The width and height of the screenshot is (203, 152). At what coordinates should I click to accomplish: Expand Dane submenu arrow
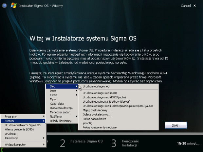[77, 91]
